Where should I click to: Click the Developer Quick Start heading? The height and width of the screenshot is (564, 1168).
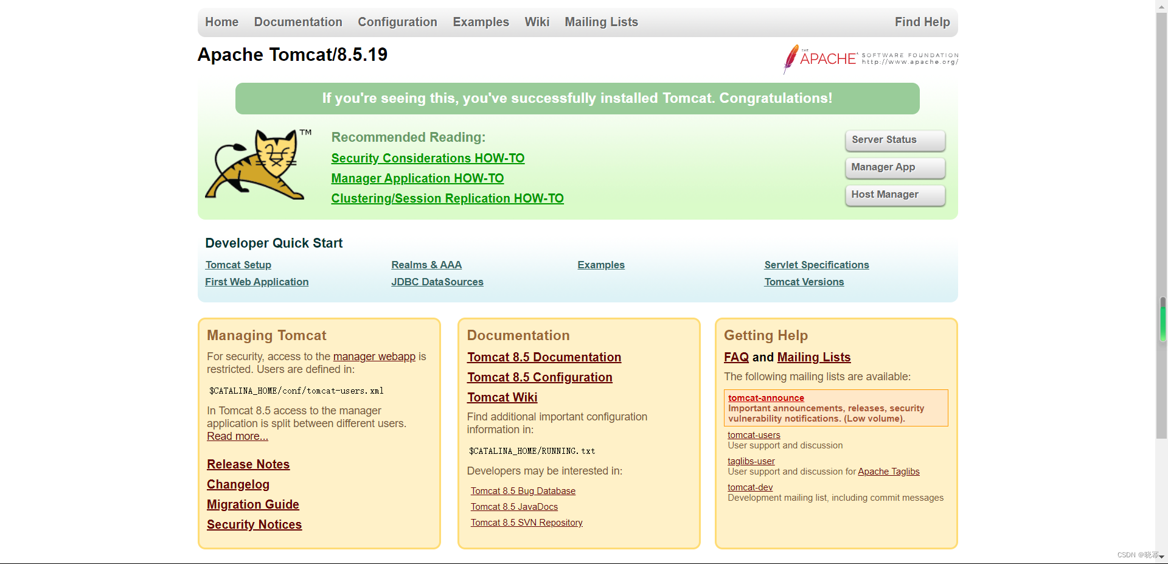[274, 243]
